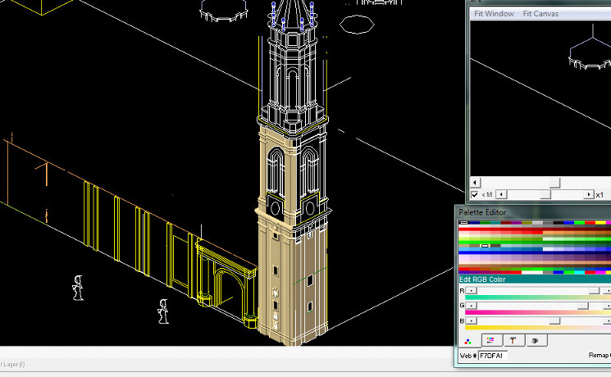This screenshot has width=611, height=377.
Task: Click the zoom slider left arrow button
Action: coord(501,194)
